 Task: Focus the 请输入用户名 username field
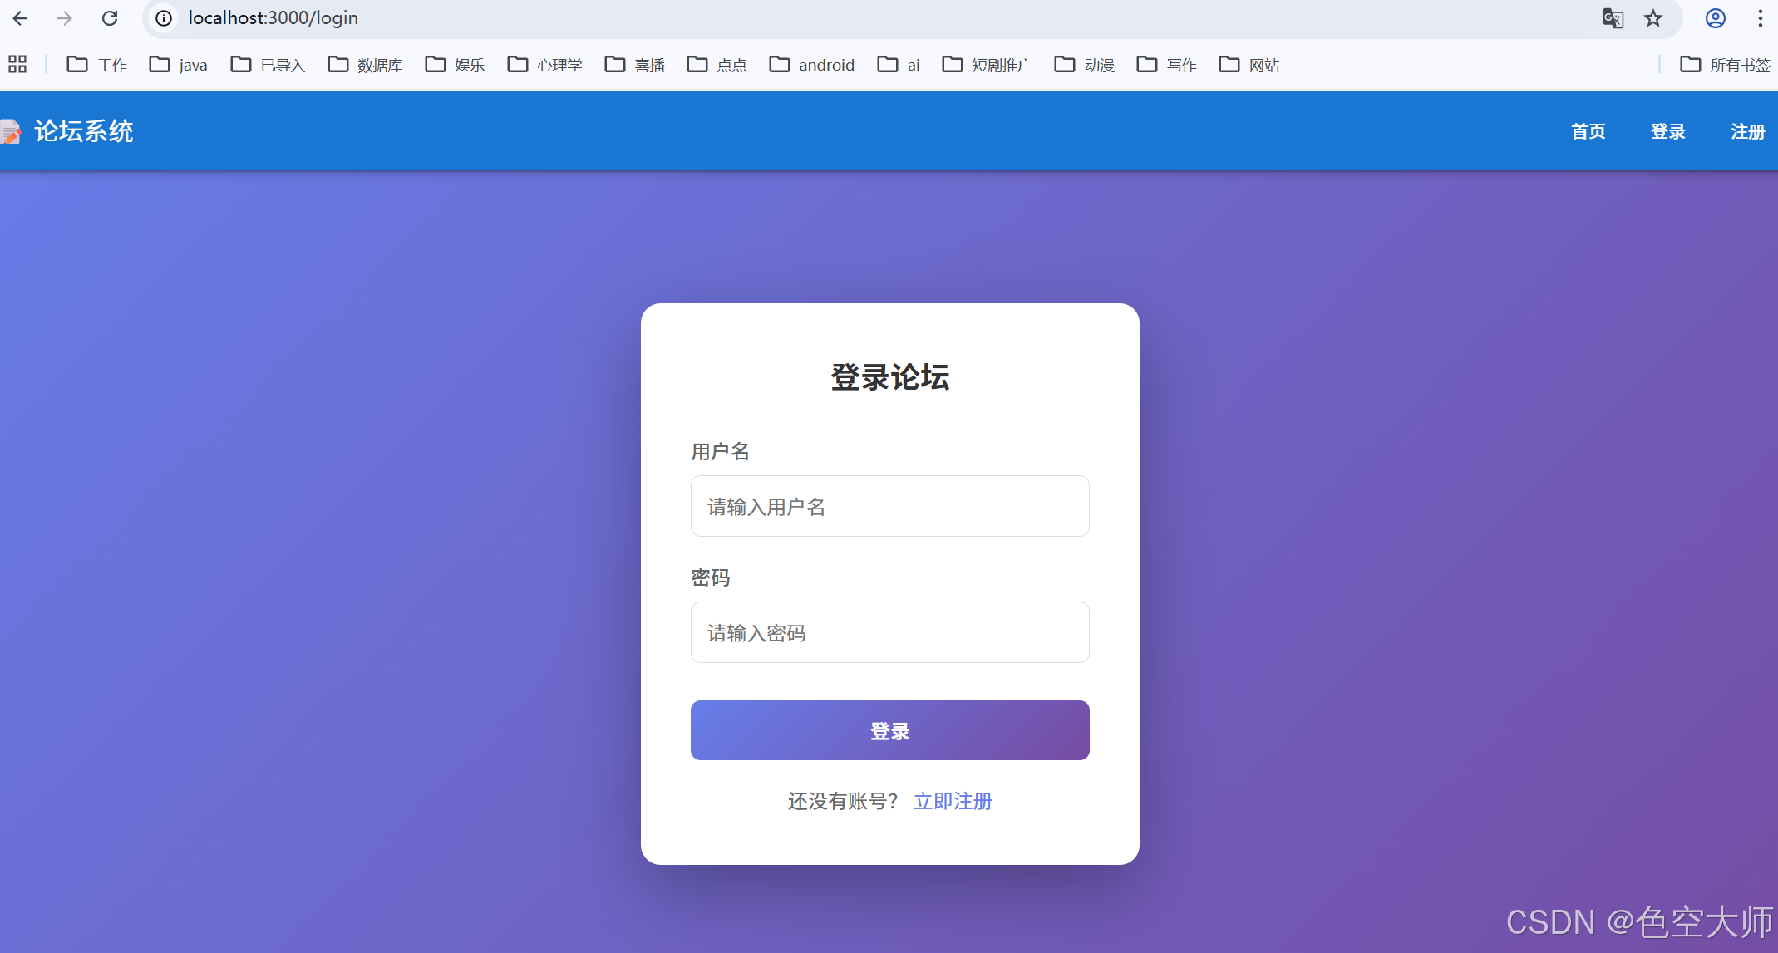tap(889, 506)
